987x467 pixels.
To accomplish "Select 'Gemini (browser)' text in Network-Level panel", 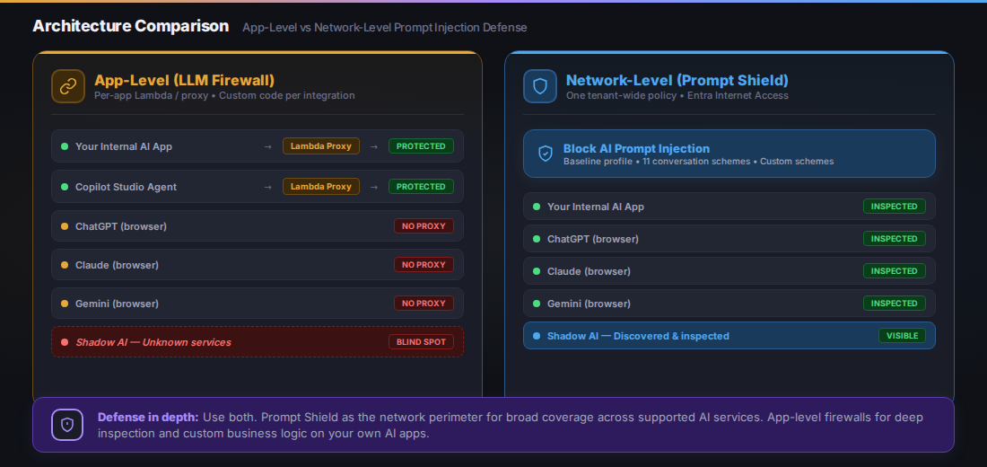I will [590, 304].
